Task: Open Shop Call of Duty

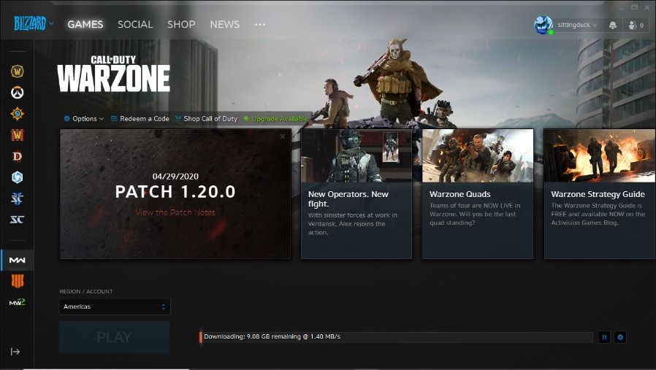Action: click(206, 119)
